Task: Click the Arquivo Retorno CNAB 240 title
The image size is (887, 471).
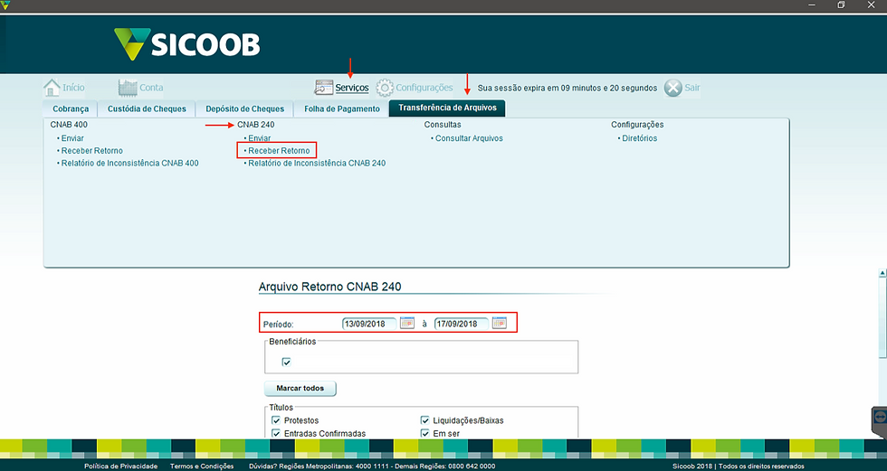Action: 329,287
